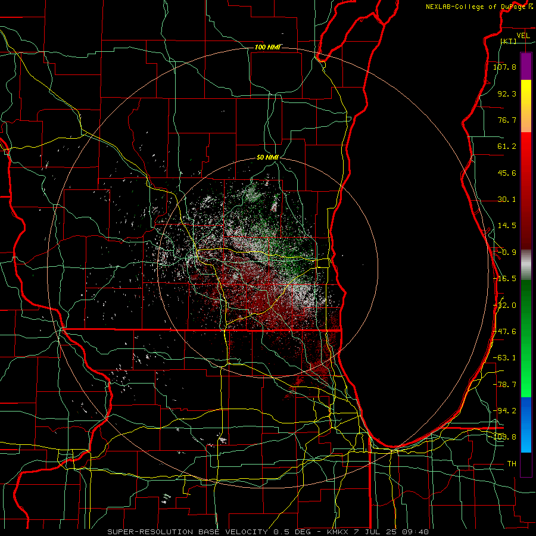
Task: Click the 30.1 velocity scale value
Action: [507, 200]
